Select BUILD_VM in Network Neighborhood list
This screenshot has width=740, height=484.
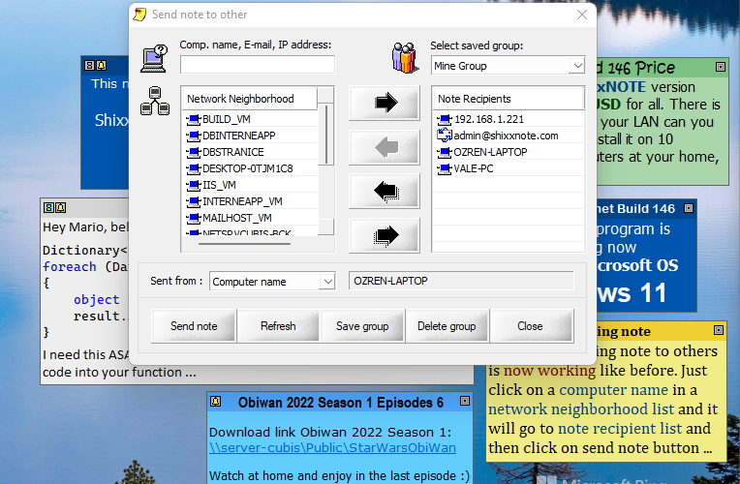pos(226,119)
